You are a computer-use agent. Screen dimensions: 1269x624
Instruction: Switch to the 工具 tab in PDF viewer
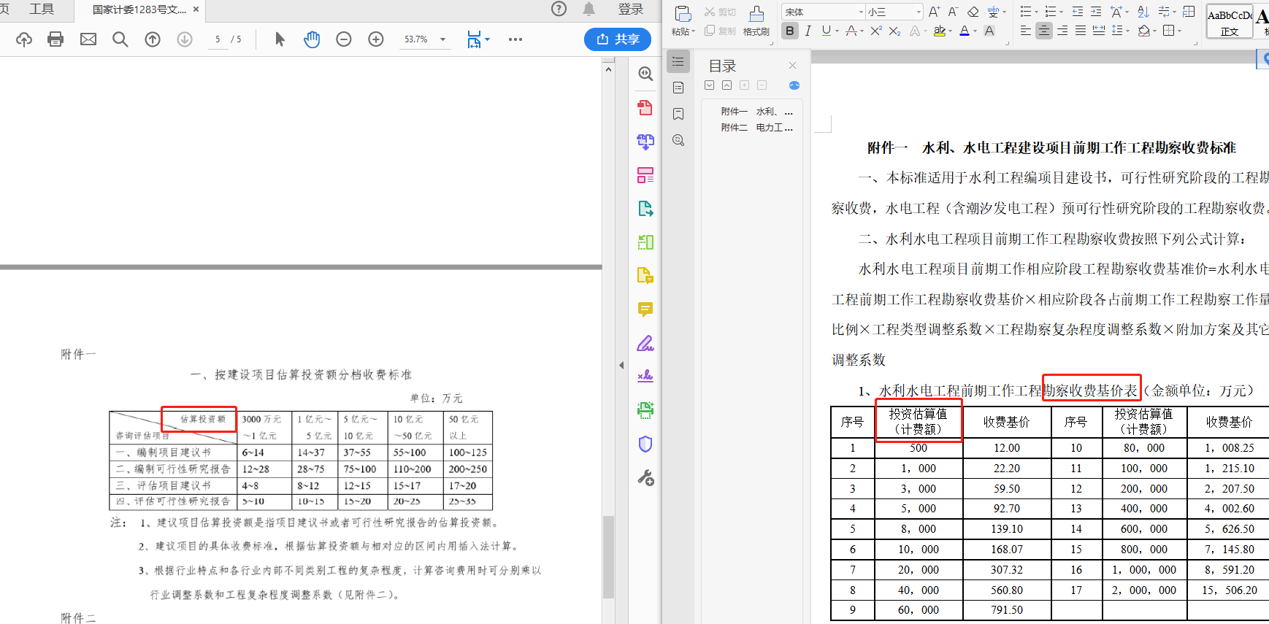(x=42, y=9)
